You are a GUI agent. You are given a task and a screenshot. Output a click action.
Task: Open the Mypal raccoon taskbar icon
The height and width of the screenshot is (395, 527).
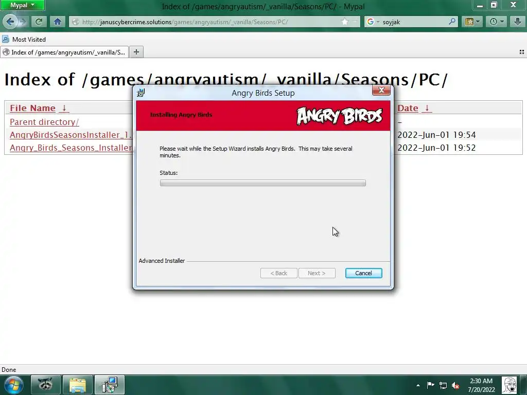(46, 385)
